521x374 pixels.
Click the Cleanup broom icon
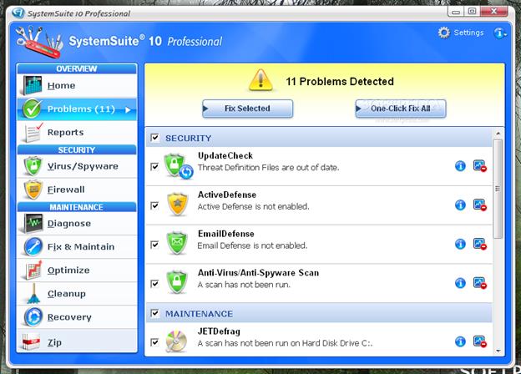pyautogui.click(x=33, y=294)
